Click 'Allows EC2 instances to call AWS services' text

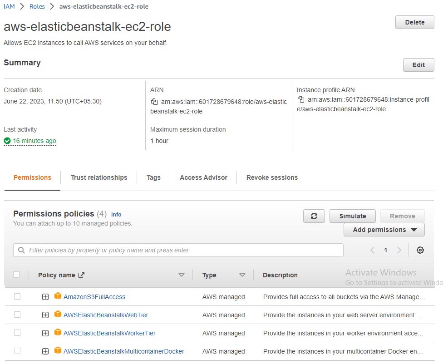point(86,43)
